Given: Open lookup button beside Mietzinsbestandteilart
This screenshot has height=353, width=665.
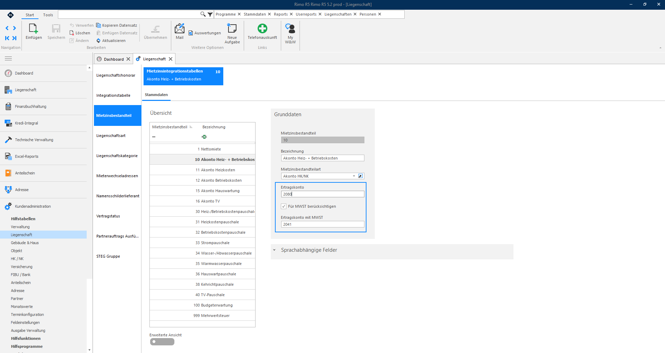Looking at the screenshot, I should click(x=361, y=176).
